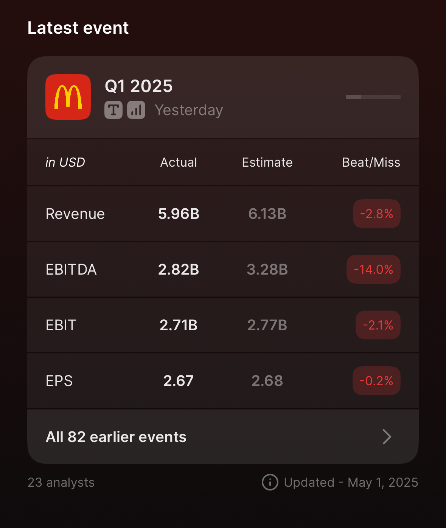Click the 23 analysts label
Viewport: 446px width, 528px height.
[61, 482]
